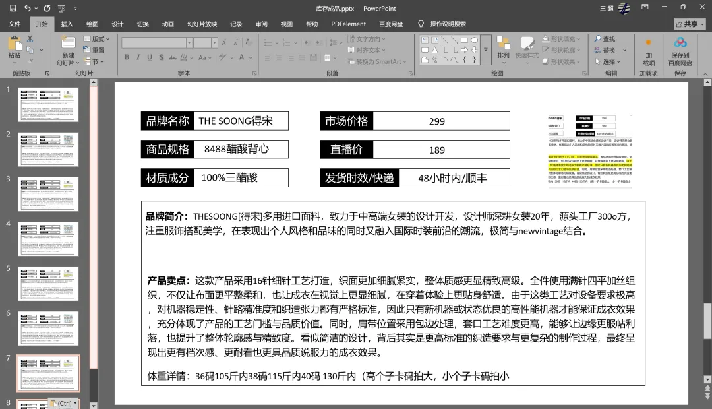Click the Cut scissors icon
The height and width of the screenshot is (409, 712).
pyautogui.click(x=30, y=39)
